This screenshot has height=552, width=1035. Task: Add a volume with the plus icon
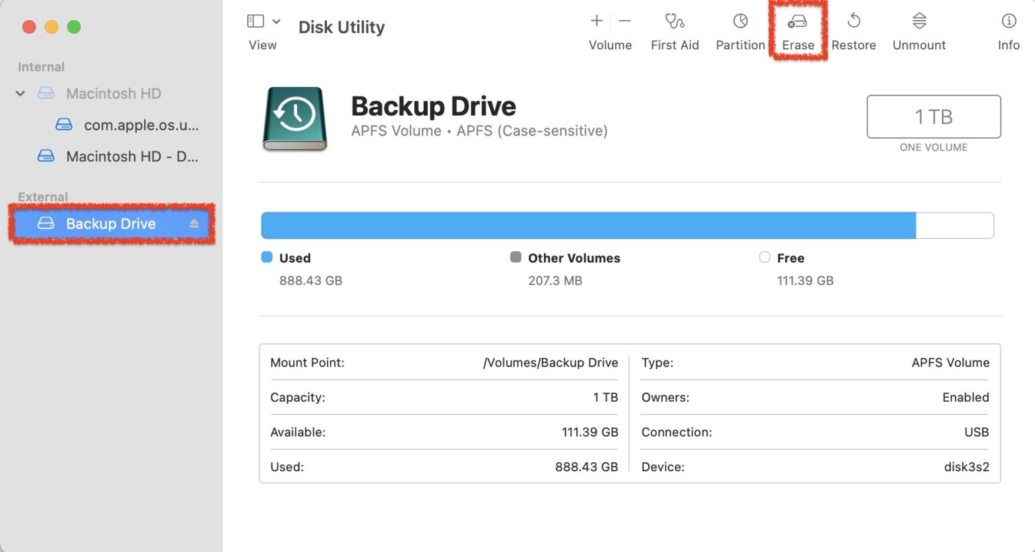coord(596,20)
